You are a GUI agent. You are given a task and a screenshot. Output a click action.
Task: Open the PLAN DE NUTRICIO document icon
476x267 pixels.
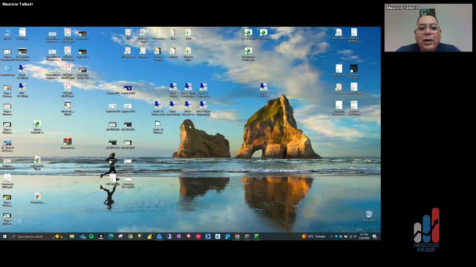(x=354, y=35)
